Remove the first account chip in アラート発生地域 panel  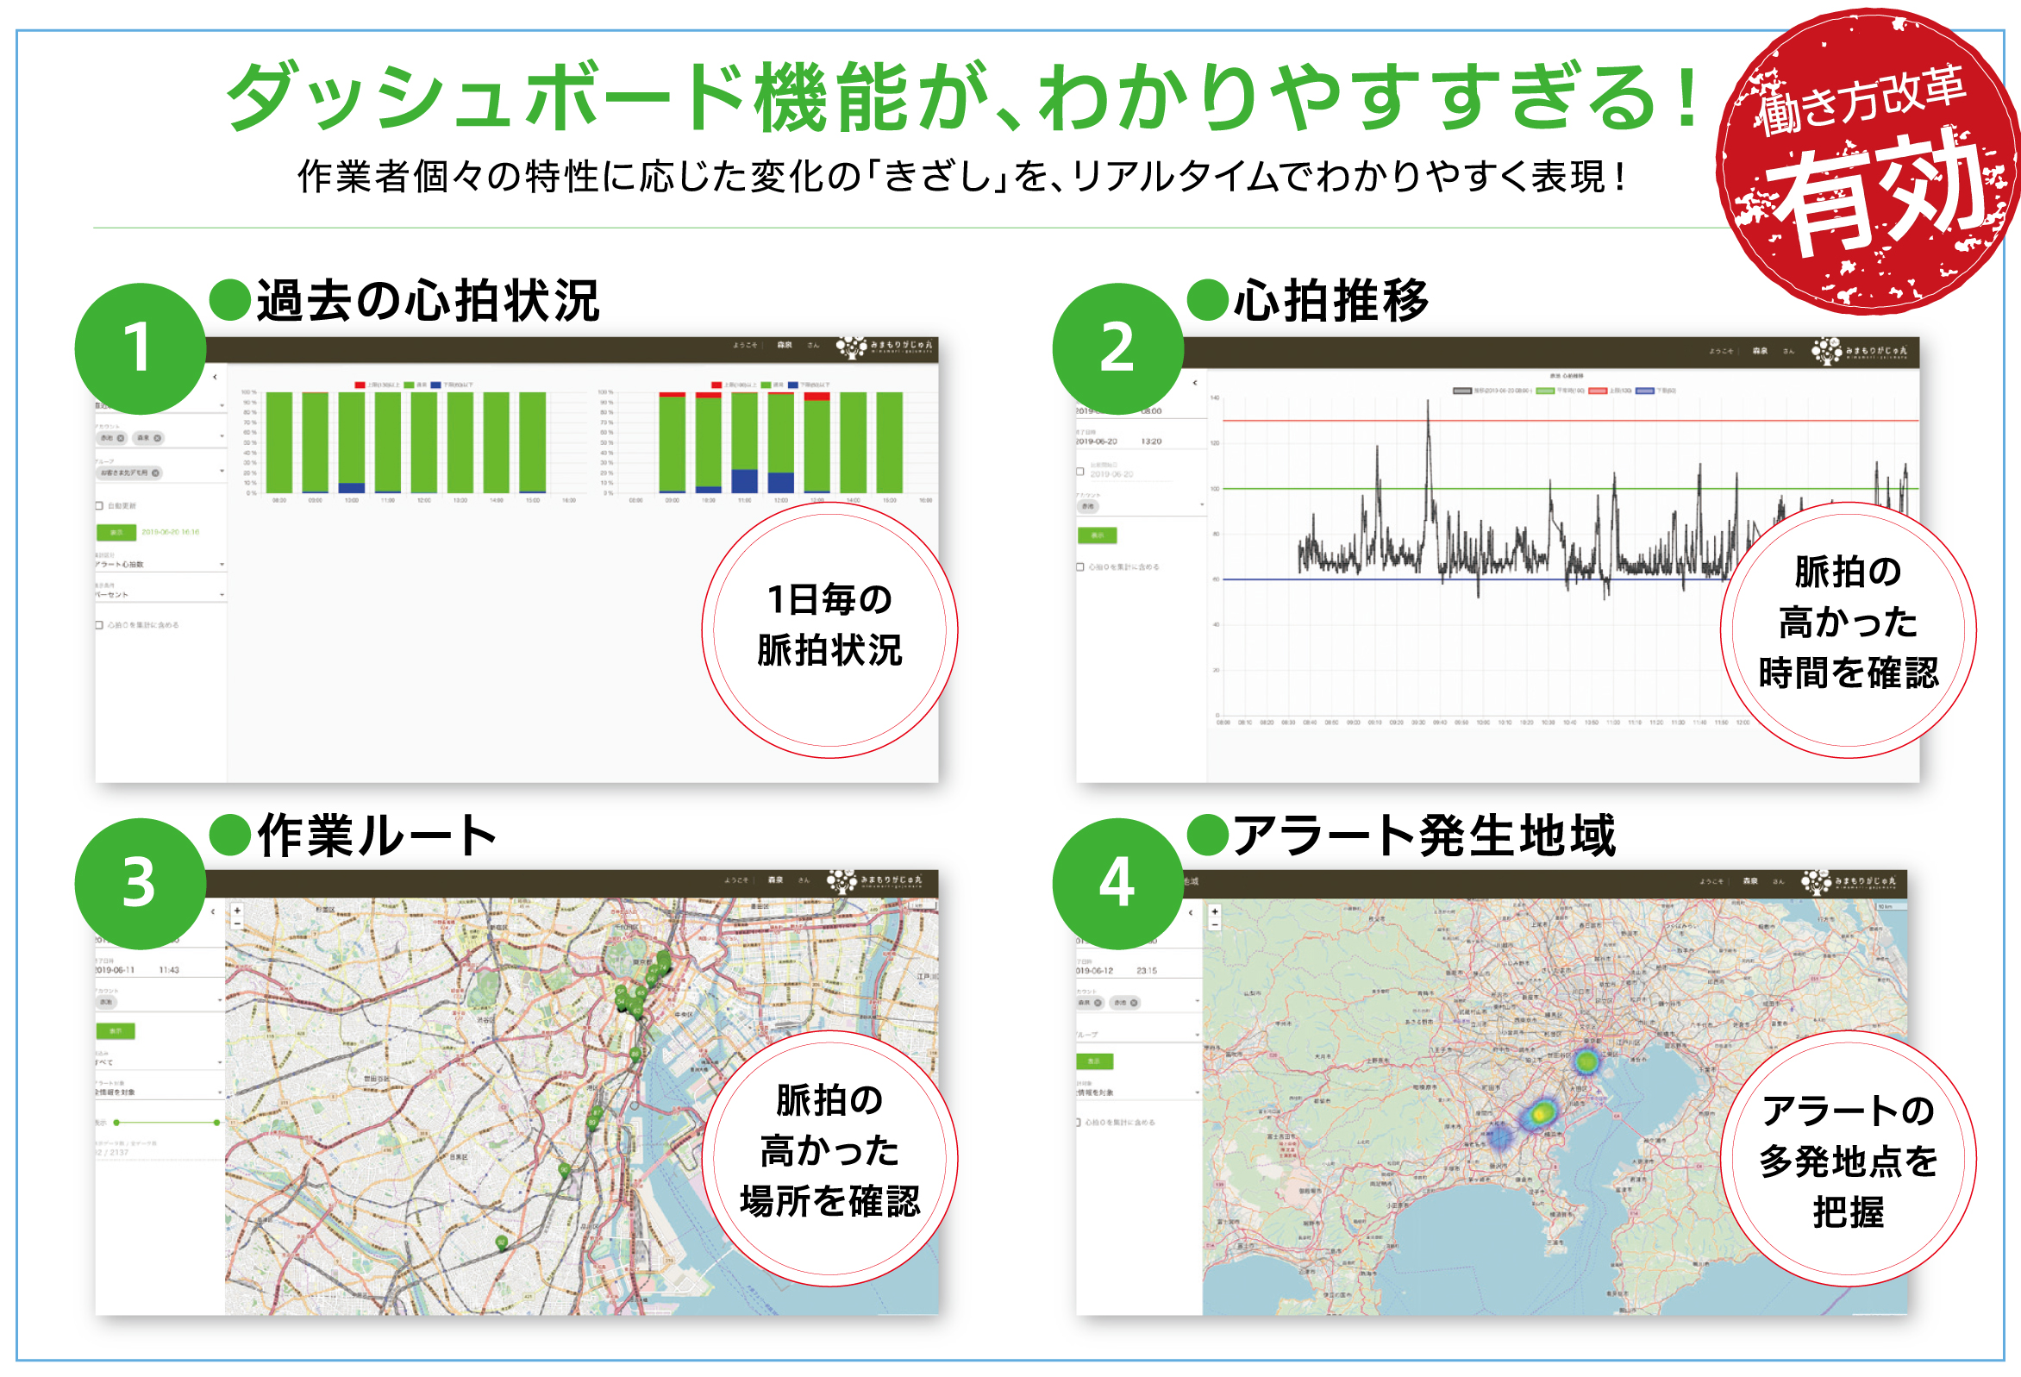pos(1098,1003)
